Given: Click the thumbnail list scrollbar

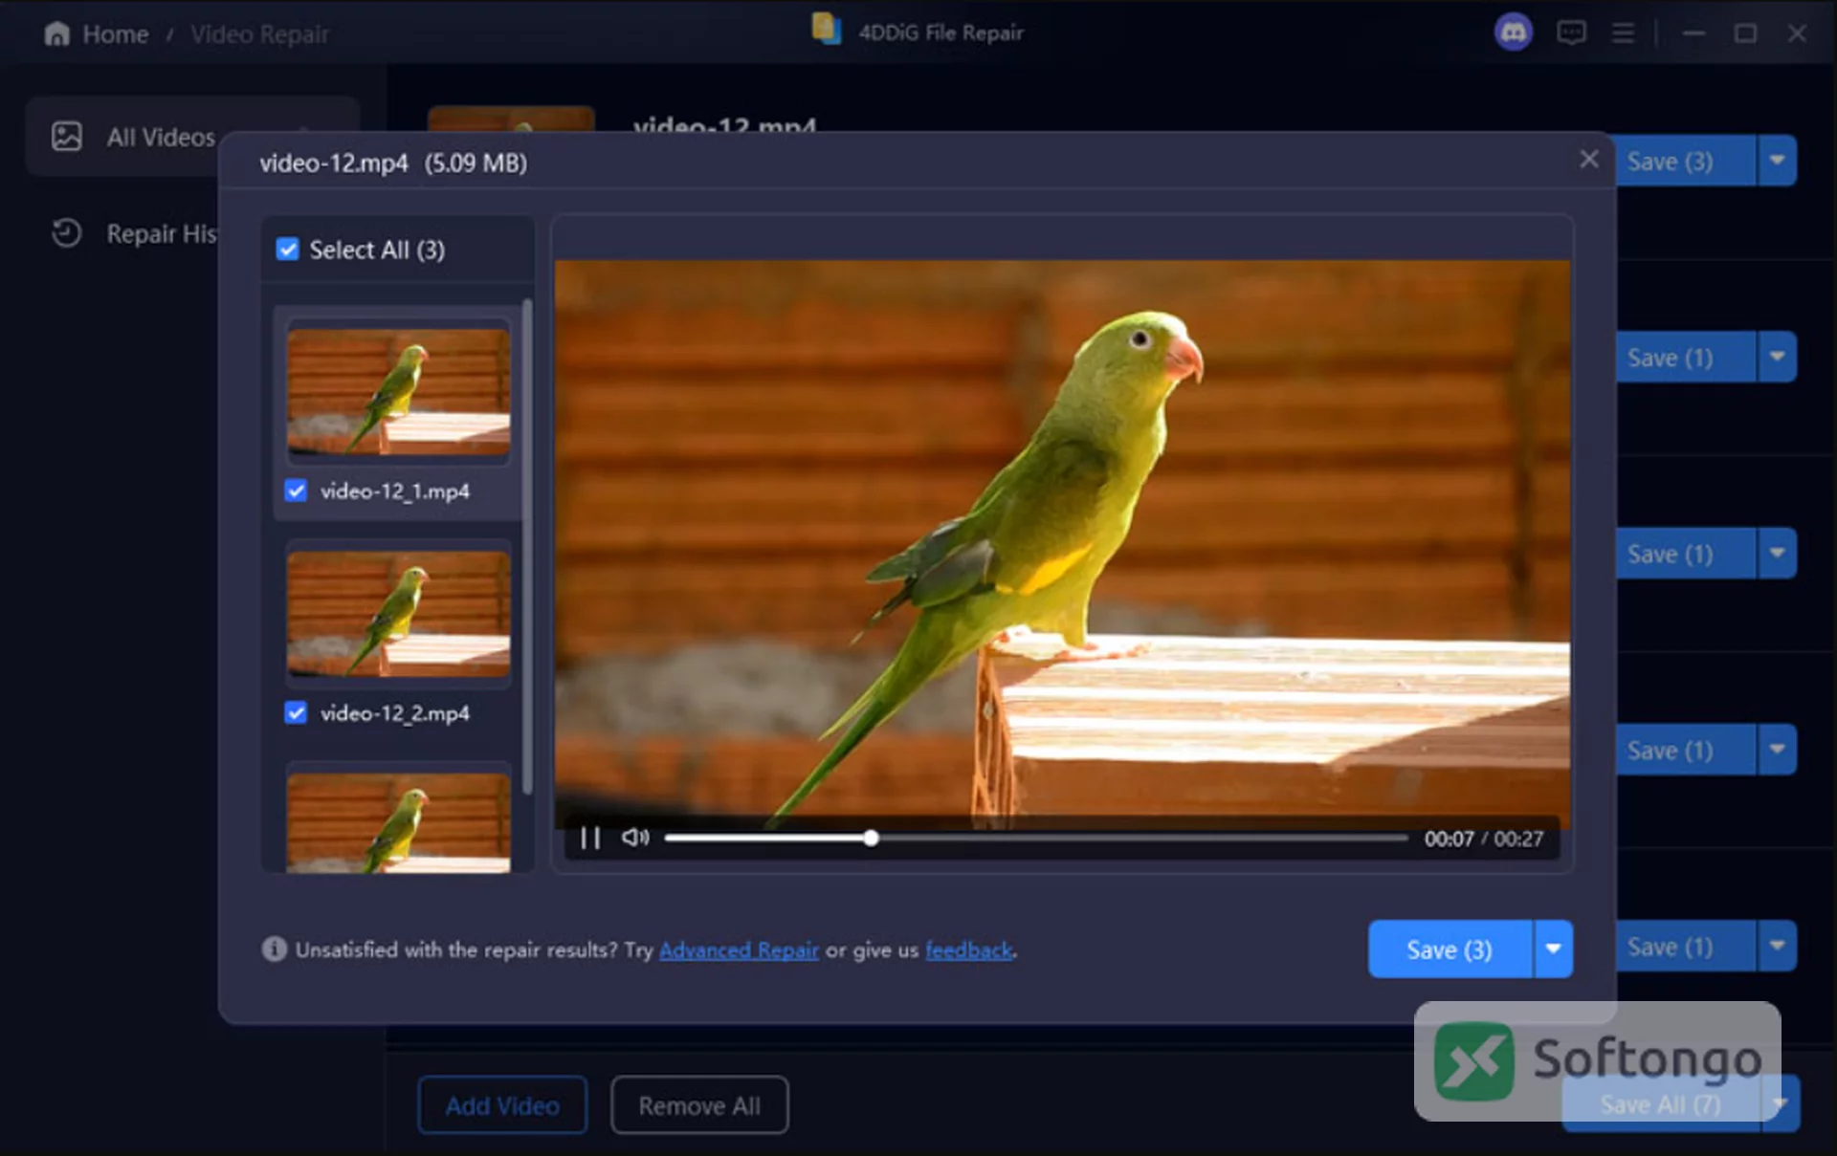Looking at the screenshot, I should click(527, 547).
